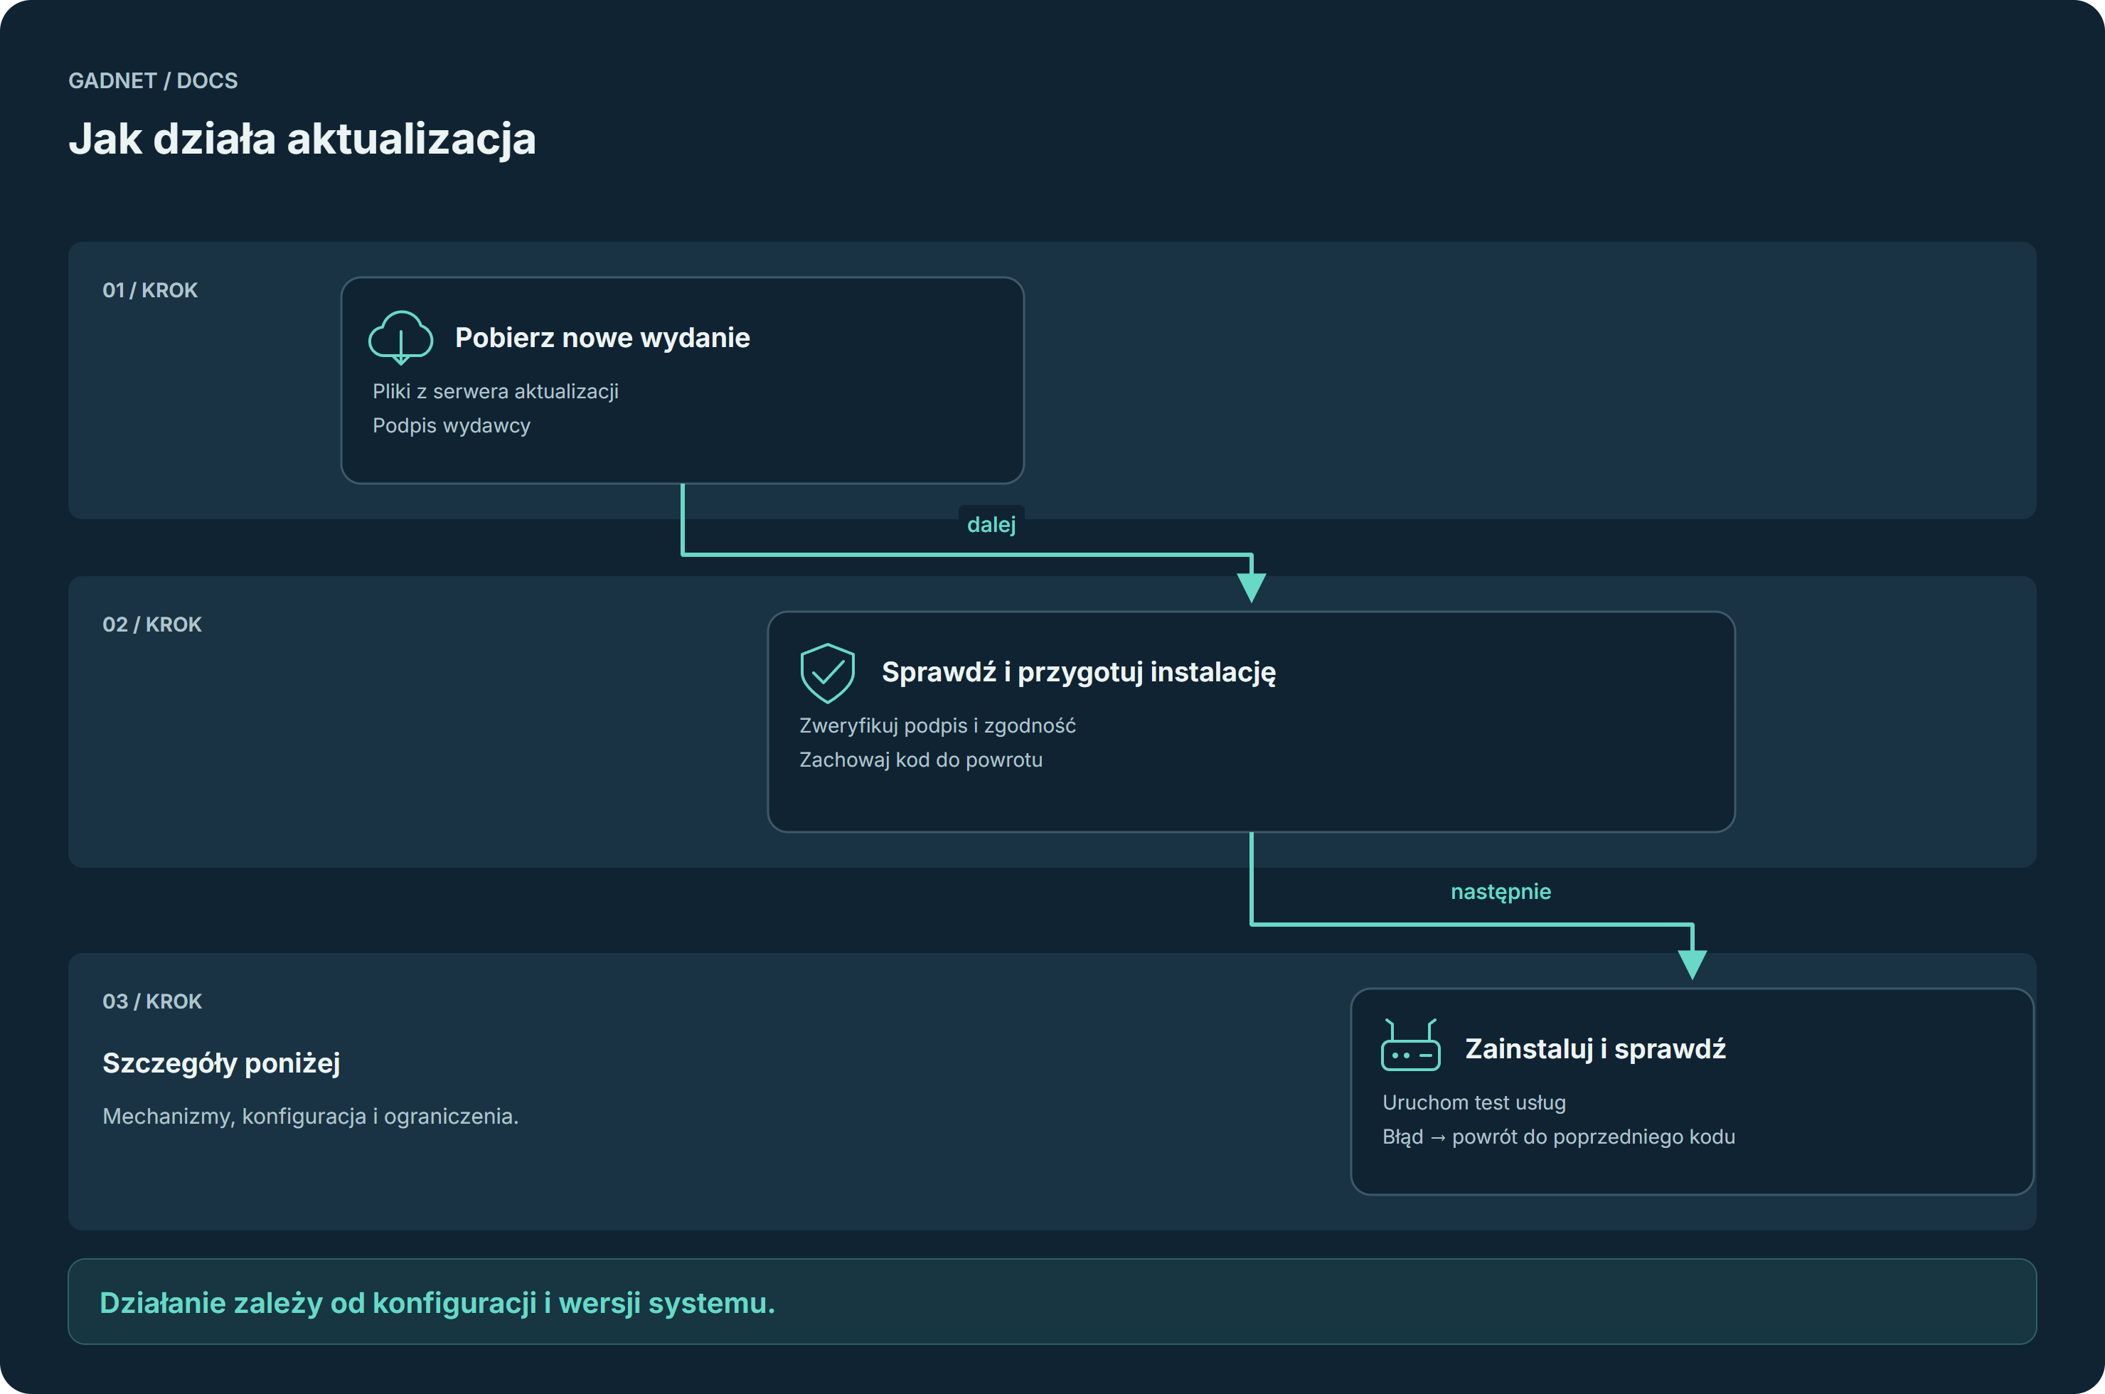Screen dimensions: 2105x1394
Task: Click 'Zweryfikuj podpis i zgodność' text
Action: tap(937, 725)
